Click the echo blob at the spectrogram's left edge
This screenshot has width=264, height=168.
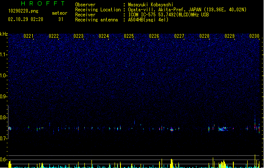tap(10, 129)
